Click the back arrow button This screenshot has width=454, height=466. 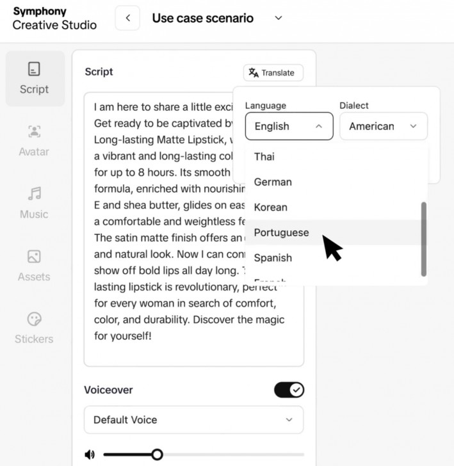coord(127,18)
